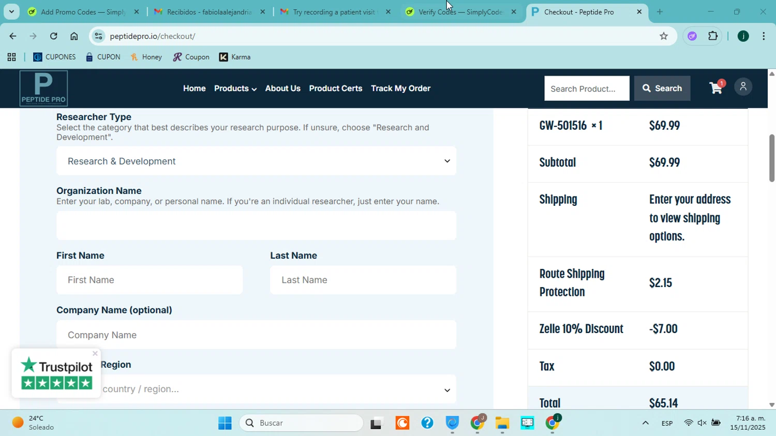The height and width of the screenshot is (436, 776).
Task: Click the Last Name field
Action: 363,280
